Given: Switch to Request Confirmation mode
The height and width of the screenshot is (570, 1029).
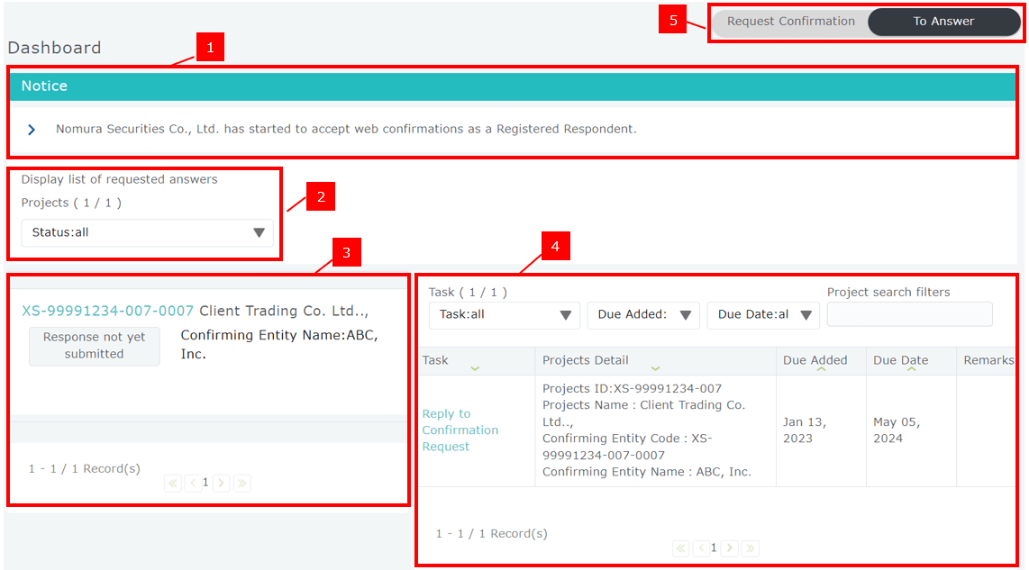Looking at the screenshot, I should coord(790,22).
